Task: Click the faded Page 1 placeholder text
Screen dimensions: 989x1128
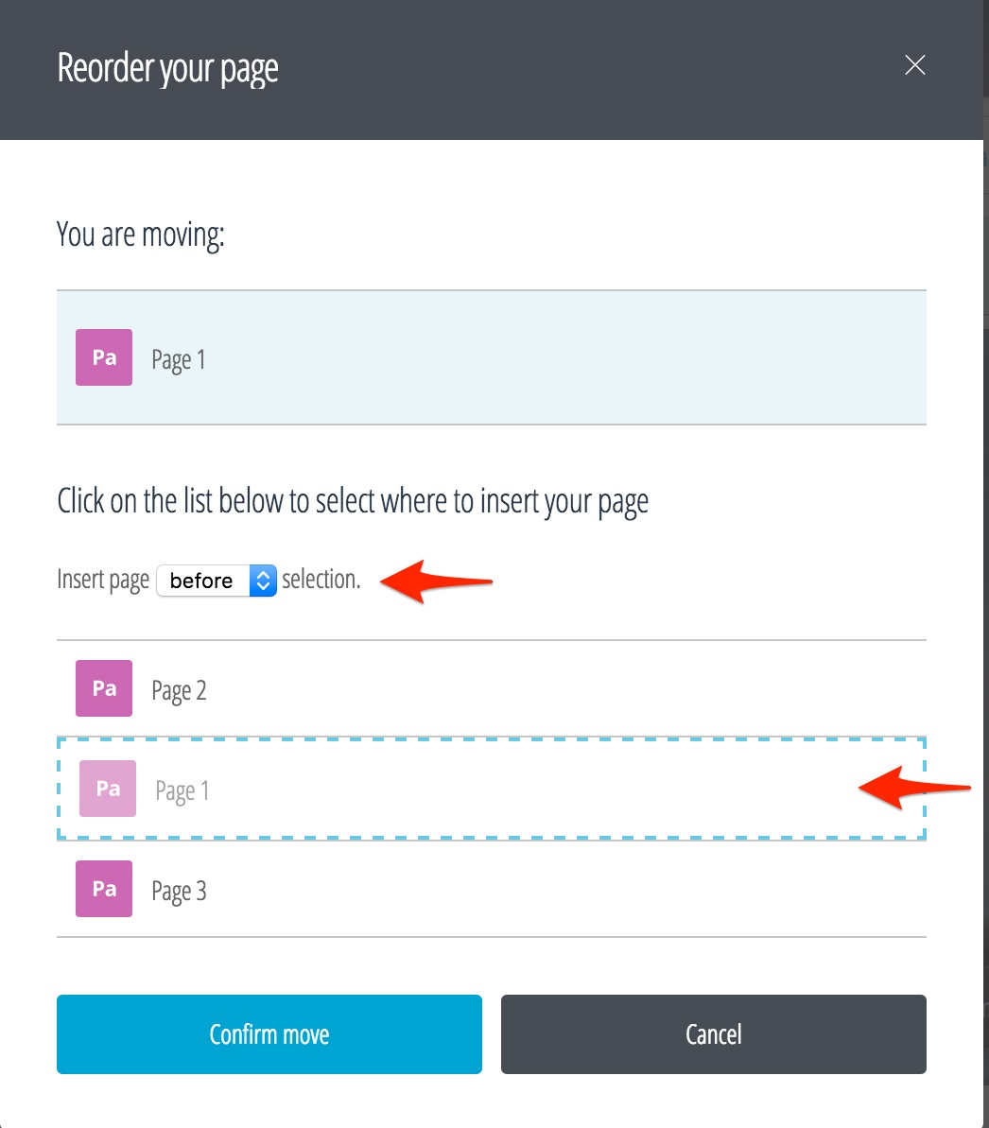Action: (182, 791)
